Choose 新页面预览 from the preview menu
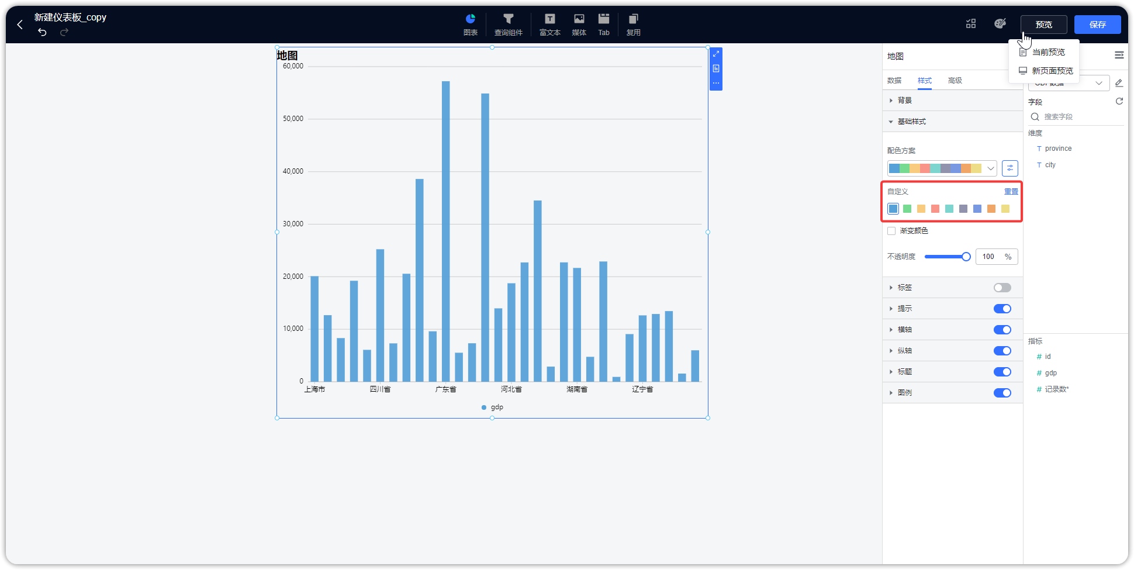The width and height of the screenshot is (1134, 570). (x=1044, y=71)
